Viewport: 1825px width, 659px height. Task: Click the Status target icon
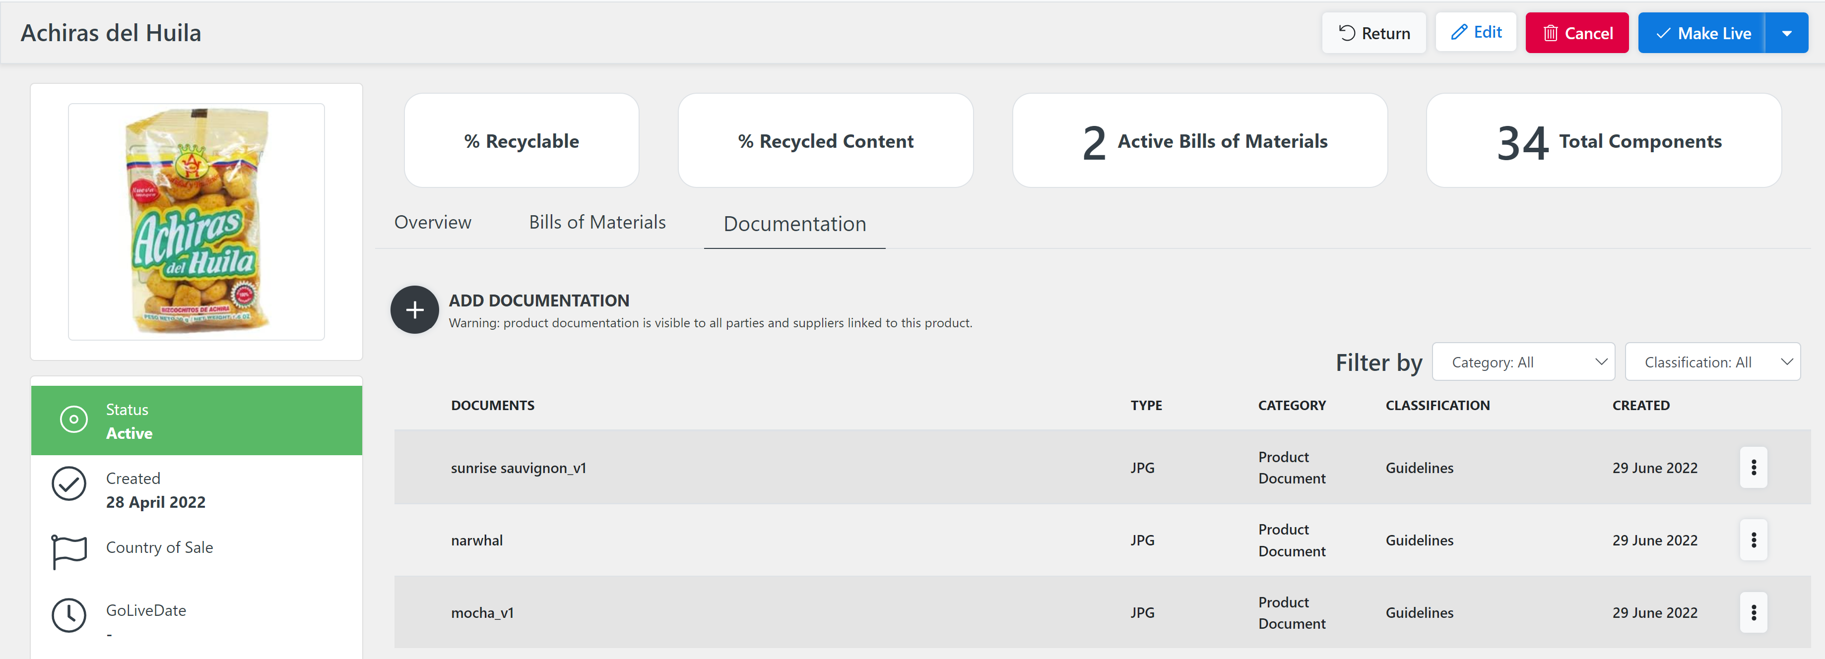click(73, 419)
